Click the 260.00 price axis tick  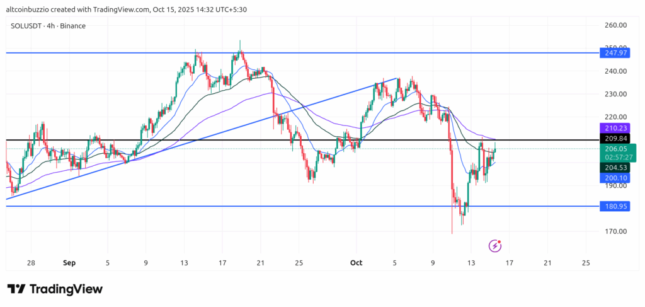[x=615, y=25]
